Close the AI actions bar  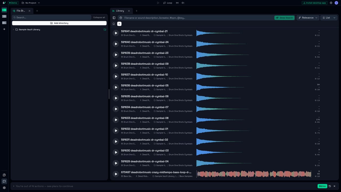coord(335,186)
